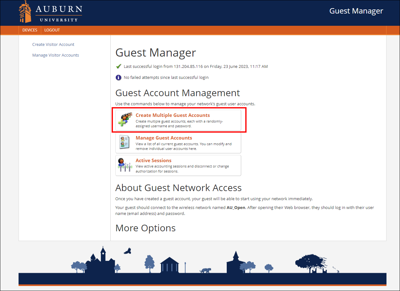Click the green checkmark login status icon
The width and height of the screenshot is (400, 291).
119,67
